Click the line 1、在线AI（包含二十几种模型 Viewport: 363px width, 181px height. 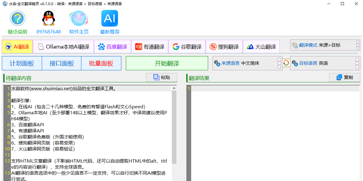pyautogui.click(x=78, y=106)
